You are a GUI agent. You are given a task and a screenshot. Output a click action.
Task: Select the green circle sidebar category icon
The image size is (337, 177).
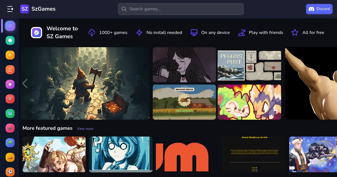10,40
